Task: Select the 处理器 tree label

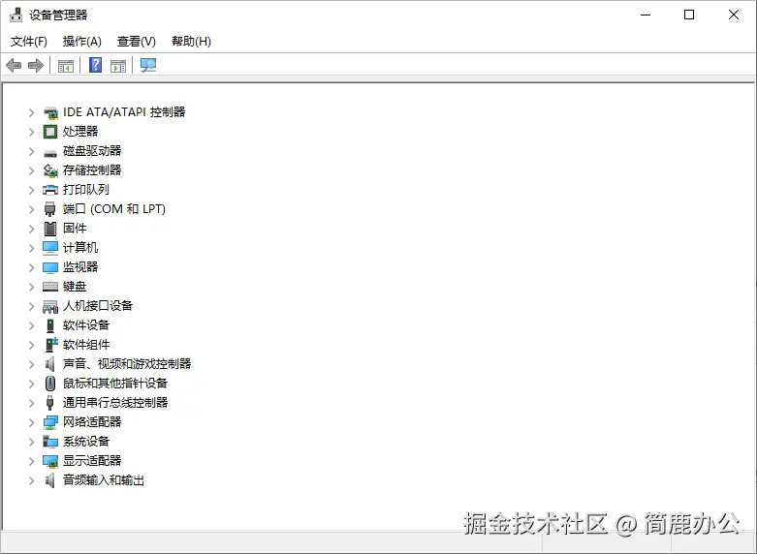Action: click(80, 132)
